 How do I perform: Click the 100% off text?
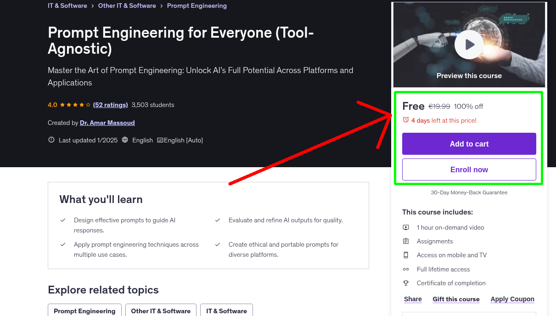(468, 107)
